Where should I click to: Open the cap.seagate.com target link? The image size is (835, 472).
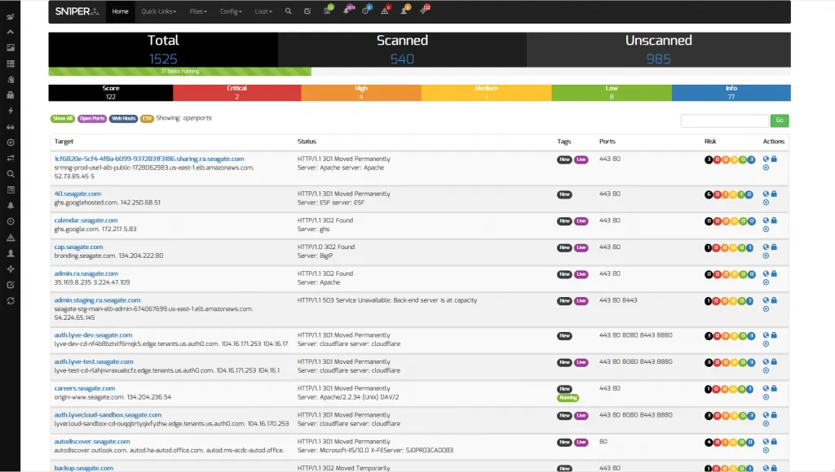point(79,247)
